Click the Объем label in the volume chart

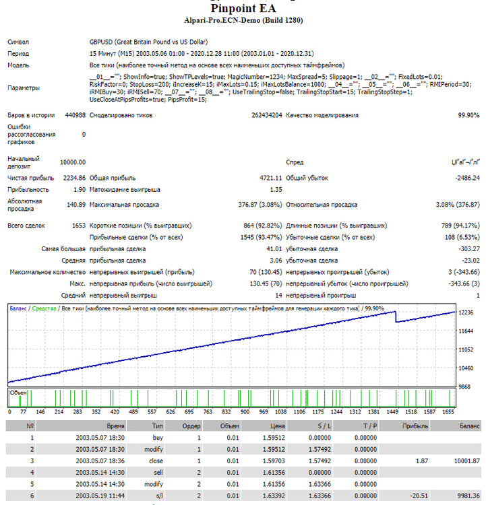click(18, 393)
